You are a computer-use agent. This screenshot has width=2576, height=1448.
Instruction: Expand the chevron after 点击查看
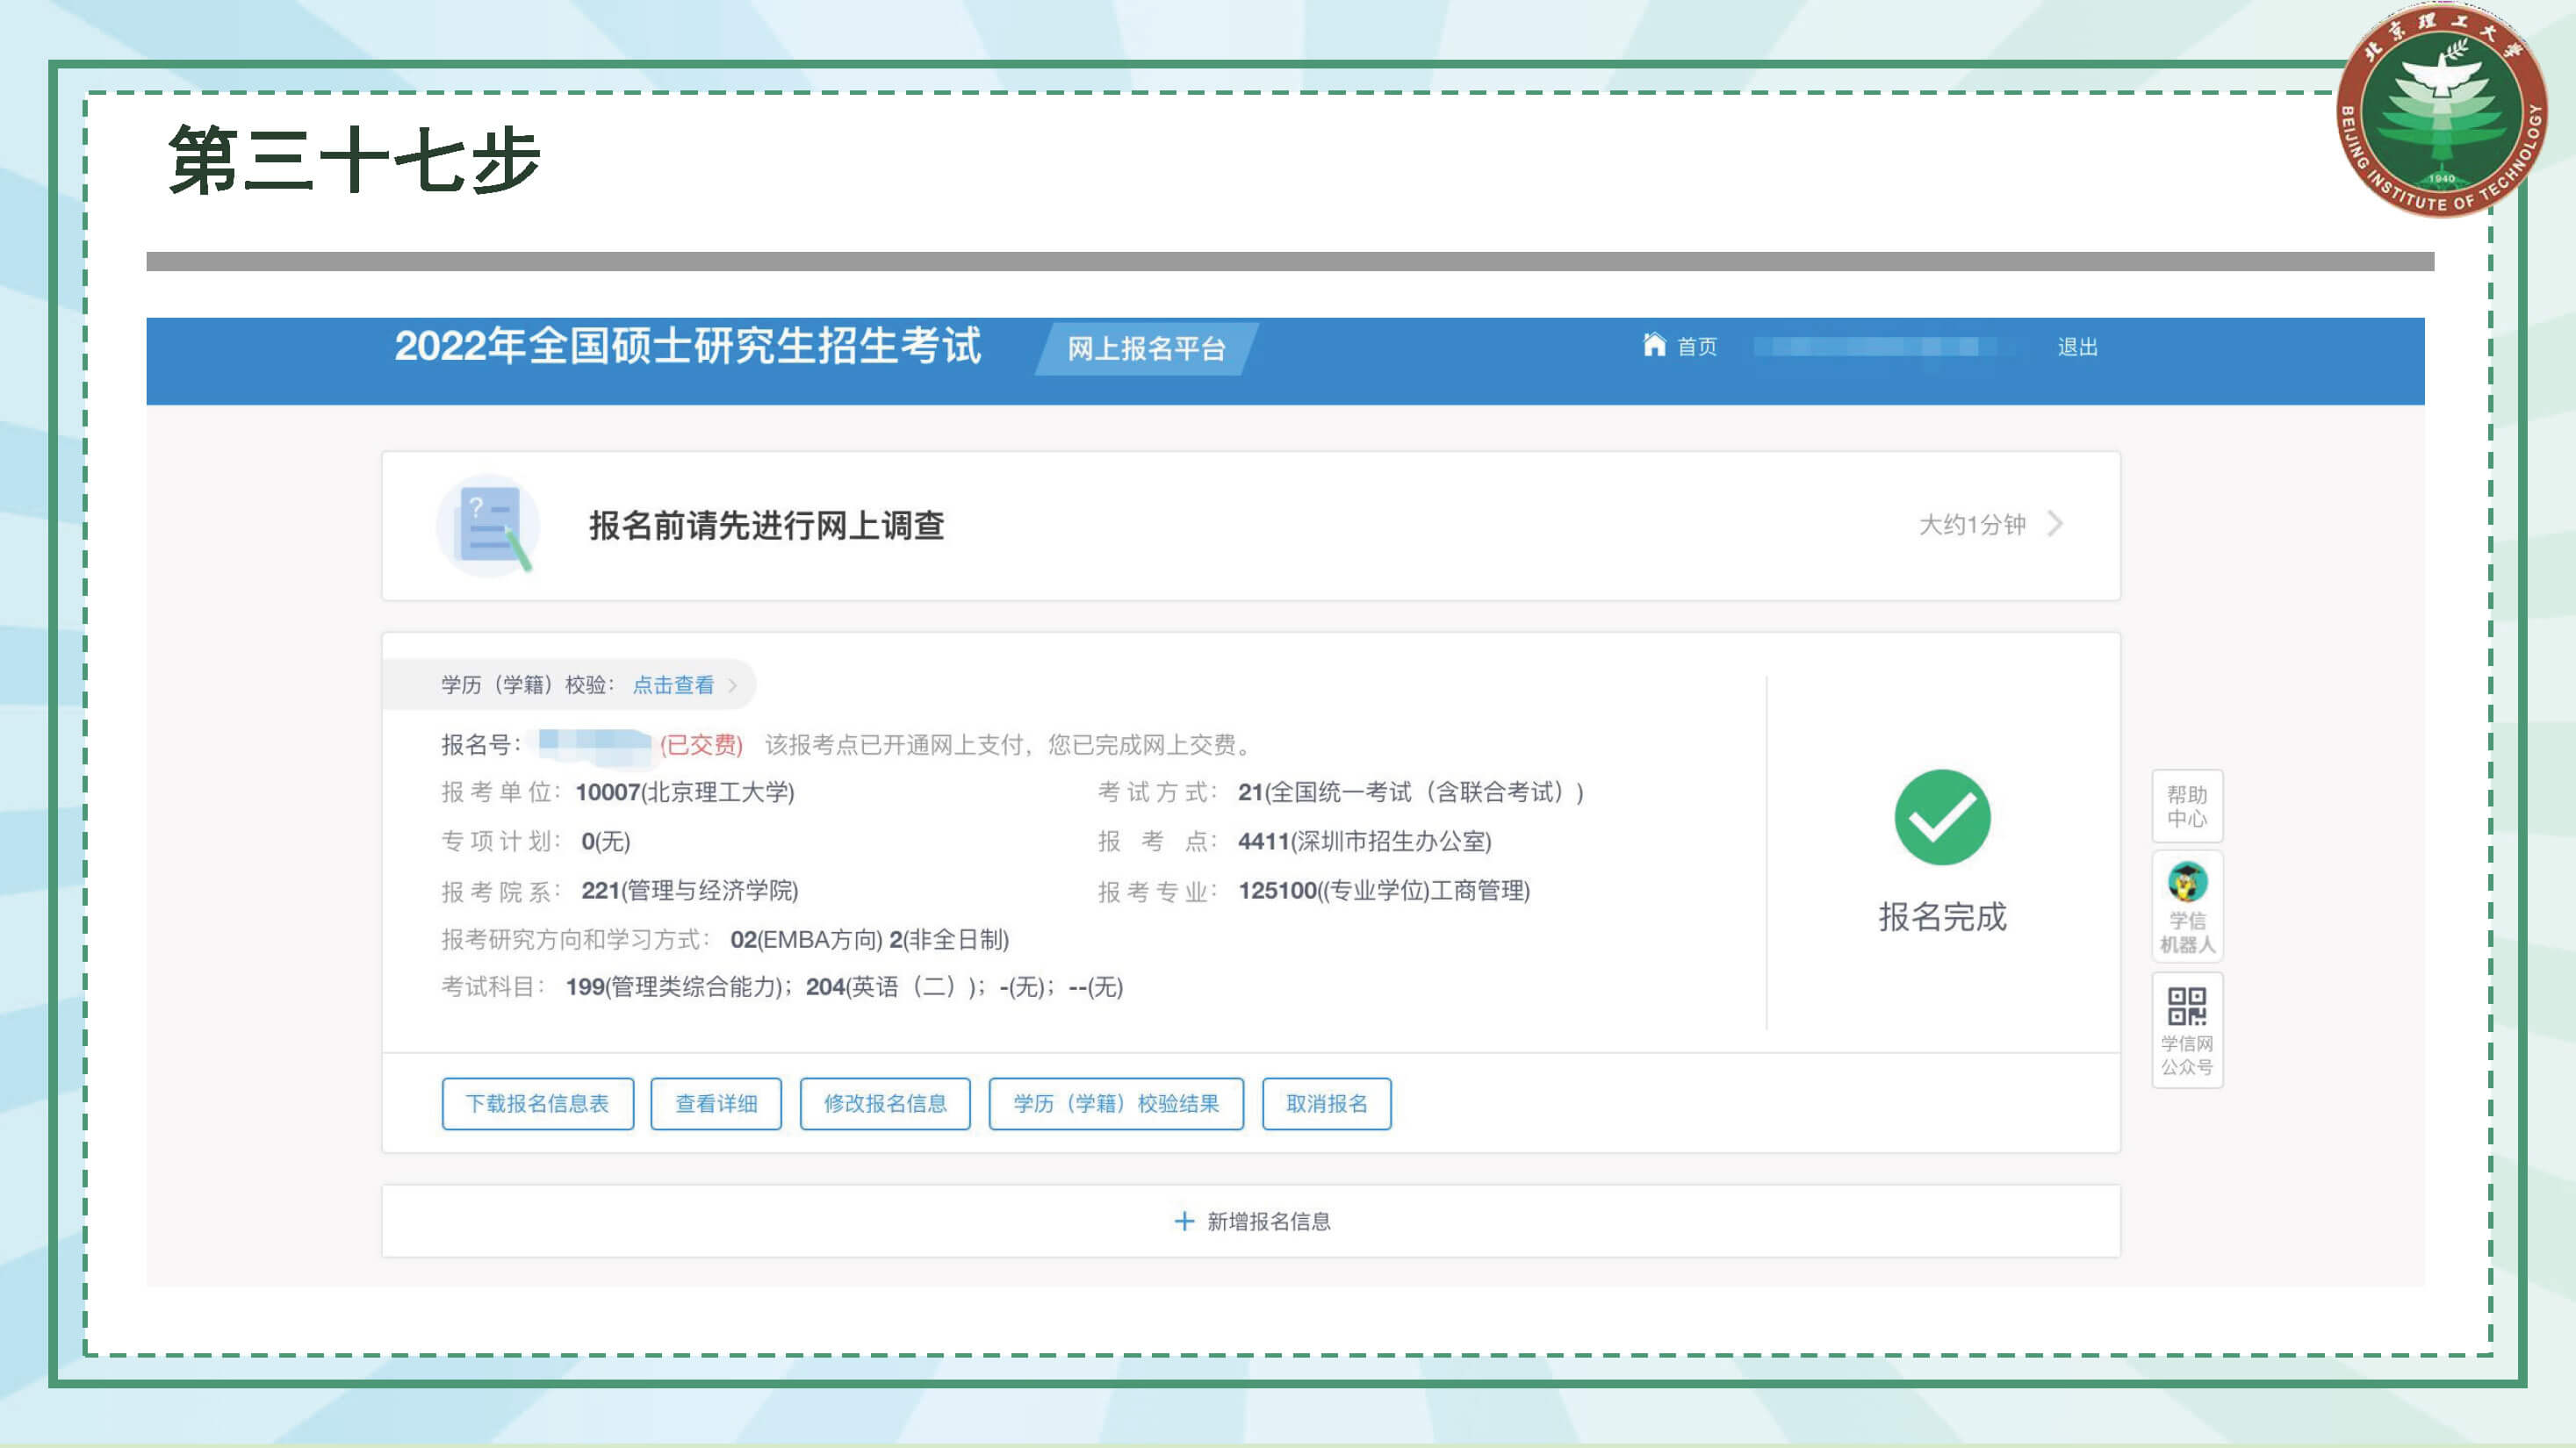(733, 685)
